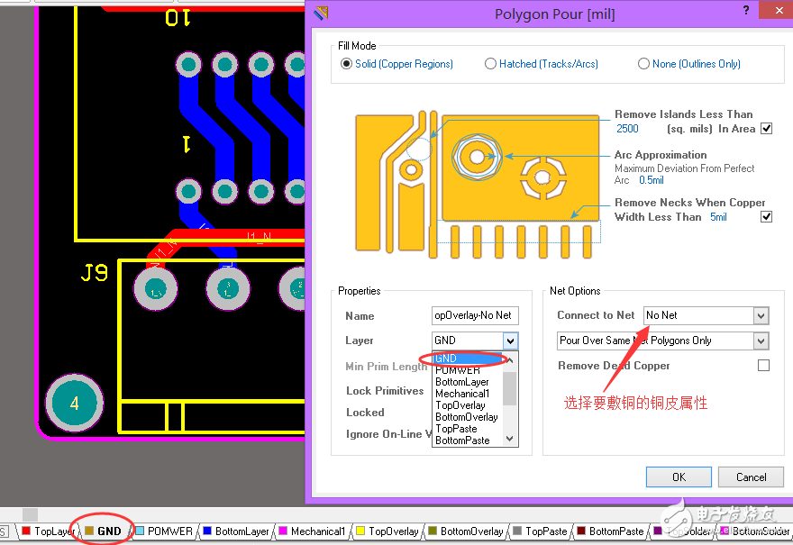Image resolution: width=793 pixels, height=545 pixels.
Task: Click layer list scroll down arrow
Action: pos(510,439)
